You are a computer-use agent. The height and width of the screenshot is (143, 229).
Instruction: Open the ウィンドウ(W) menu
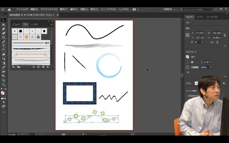(108, 9)
